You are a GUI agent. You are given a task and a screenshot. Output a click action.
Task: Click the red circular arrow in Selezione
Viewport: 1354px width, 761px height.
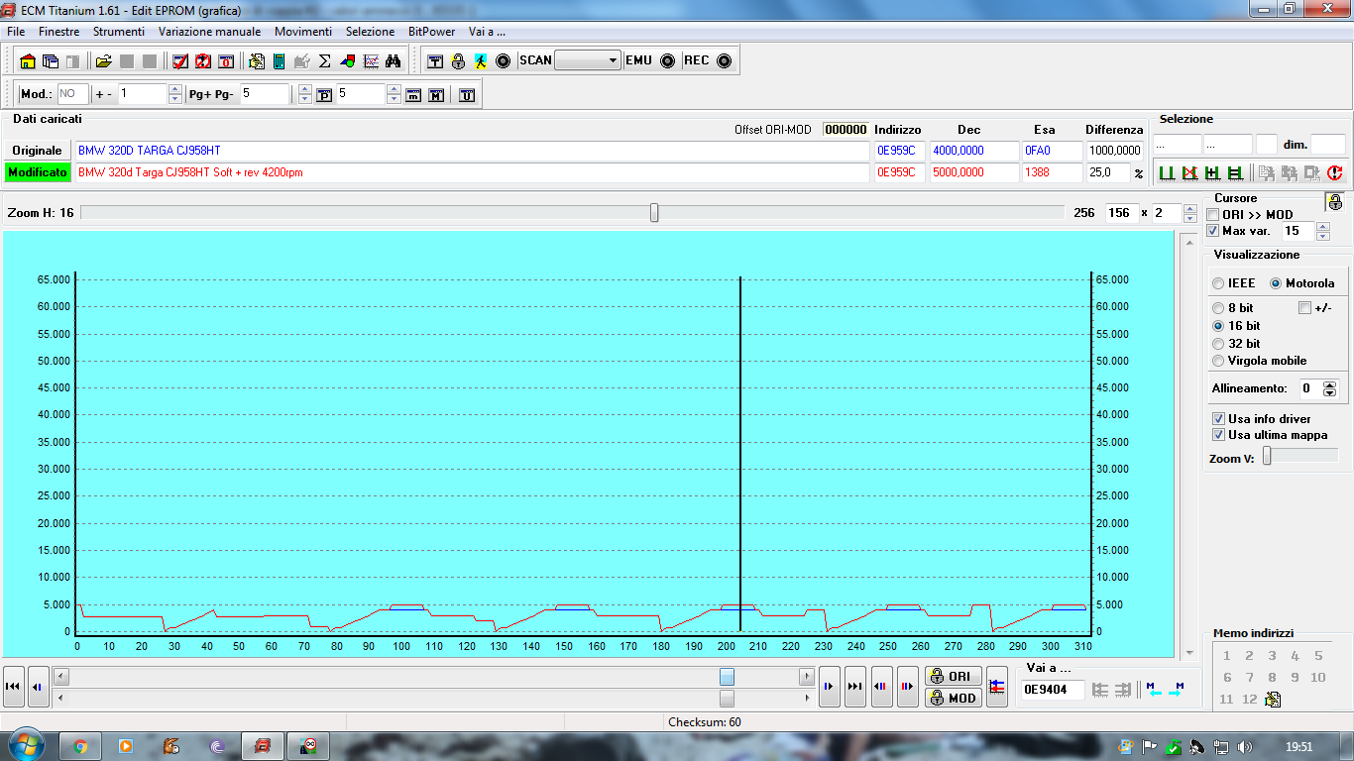point(1335,173)
